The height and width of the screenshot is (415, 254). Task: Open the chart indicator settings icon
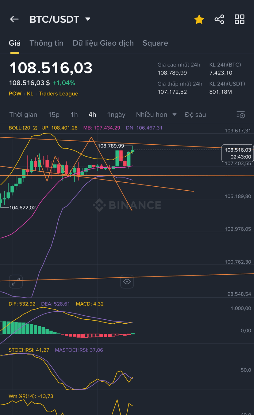[x=241, y=115]
